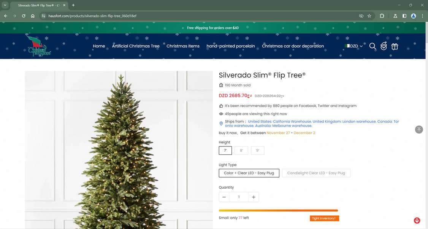Click the Tight inventory! badge
428x229 pixels.
[x=324, y=218]
